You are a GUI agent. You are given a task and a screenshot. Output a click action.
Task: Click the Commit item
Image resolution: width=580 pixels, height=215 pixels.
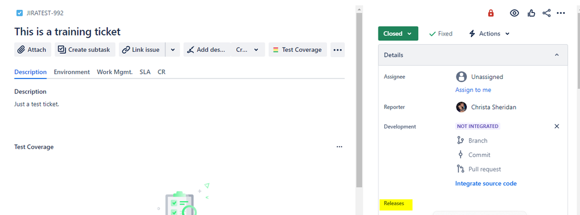[474, 155]
